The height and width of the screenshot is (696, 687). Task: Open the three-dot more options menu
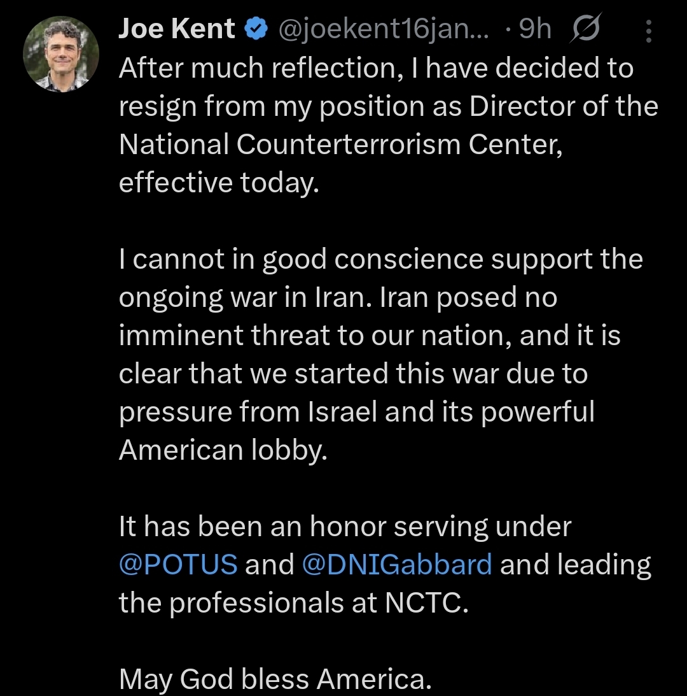(648, 31)
